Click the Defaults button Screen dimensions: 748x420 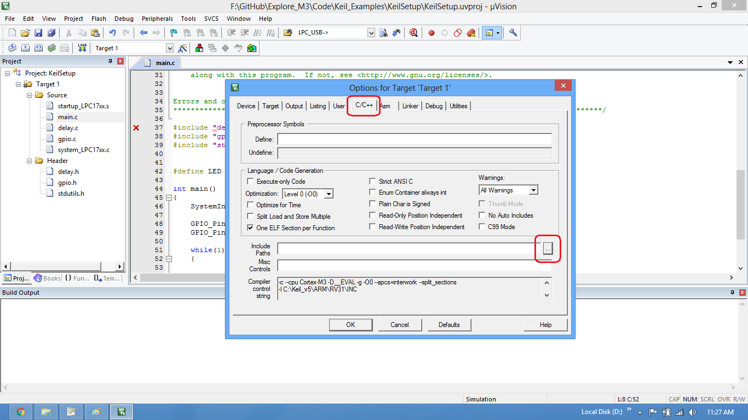[x=449, y=325]
